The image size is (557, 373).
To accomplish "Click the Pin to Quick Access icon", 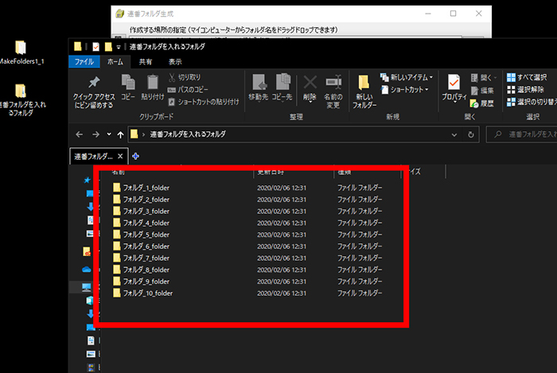I will 94,84.
